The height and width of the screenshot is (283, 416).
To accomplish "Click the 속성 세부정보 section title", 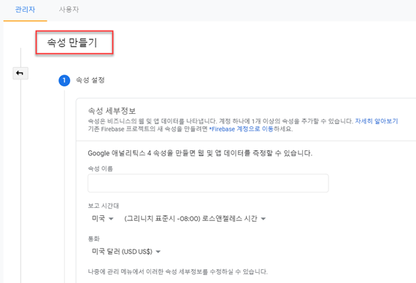I will pos(112,111).
